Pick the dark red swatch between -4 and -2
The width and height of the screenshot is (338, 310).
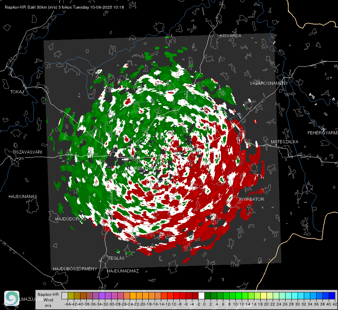tap(195, 296)
